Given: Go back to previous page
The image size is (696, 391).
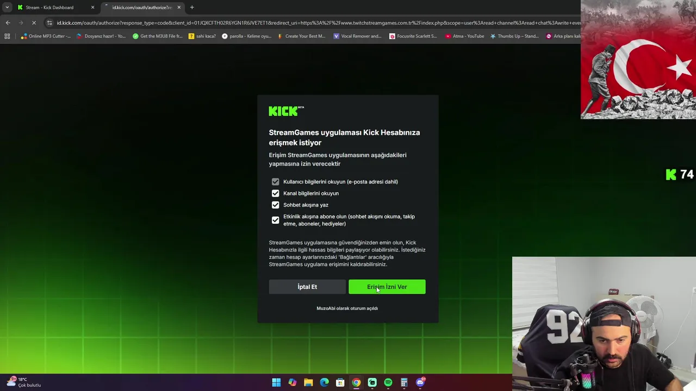Looking at the screenshot, I should tap(8, 23).
